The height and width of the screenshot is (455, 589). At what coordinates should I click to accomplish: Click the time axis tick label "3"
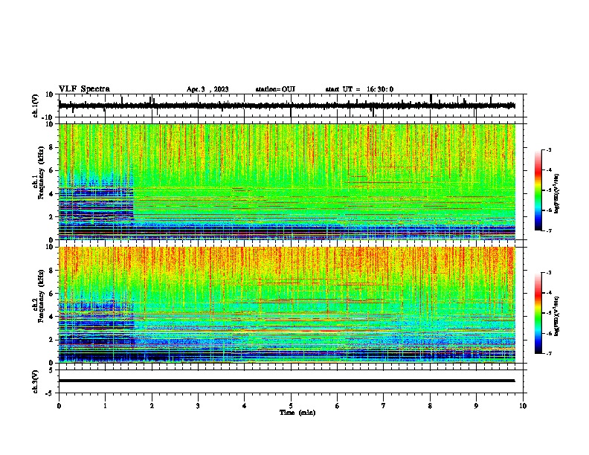tap(198, 406)
